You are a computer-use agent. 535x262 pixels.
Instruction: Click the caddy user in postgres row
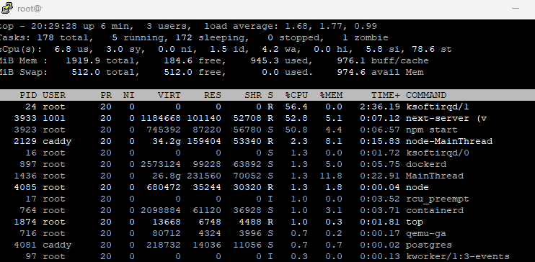[x=57, y=245]
